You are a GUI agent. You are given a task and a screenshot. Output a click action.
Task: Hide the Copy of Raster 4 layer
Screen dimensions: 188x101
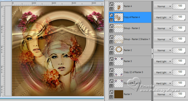click(111, 20)
